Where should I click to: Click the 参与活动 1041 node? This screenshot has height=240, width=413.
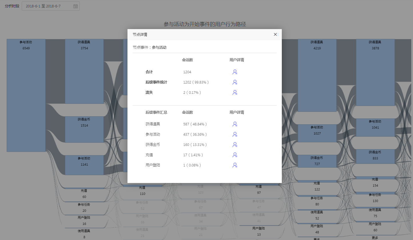click(x=375, y=127)
